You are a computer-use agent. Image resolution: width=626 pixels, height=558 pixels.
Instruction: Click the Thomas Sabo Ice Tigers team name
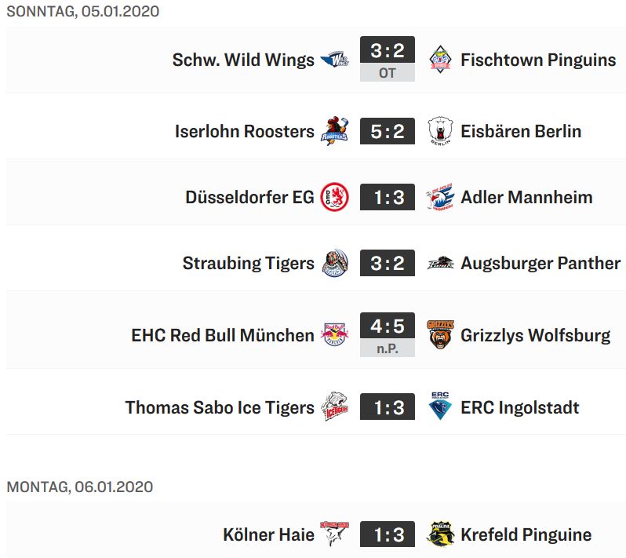[x=220, y=407]
